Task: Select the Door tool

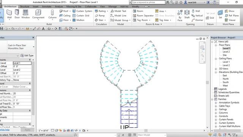Action: pyautogui.click(x=17, y=14)
